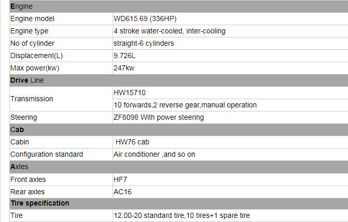The height and width of the screenshot is (222, 348).
Task: Click the ZF8098 With power steering value
Action: [x=158, y=117]
